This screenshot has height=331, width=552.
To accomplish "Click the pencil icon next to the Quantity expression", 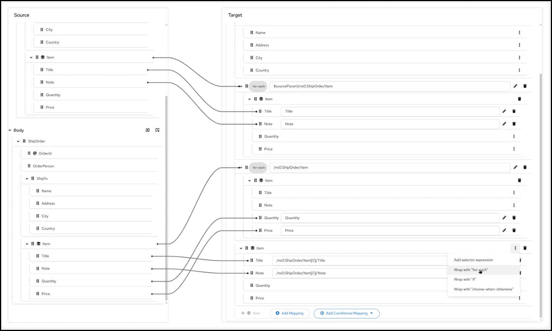I will pos(504,218).
